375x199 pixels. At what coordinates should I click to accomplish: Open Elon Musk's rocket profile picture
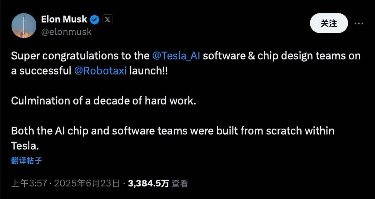24,26
